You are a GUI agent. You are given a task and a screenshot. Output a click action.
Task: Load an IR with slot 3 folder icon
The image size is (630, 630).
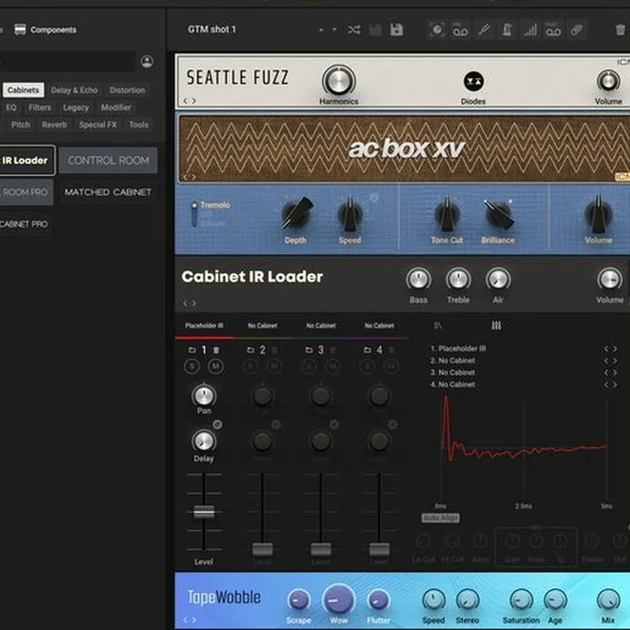[309, 350]
